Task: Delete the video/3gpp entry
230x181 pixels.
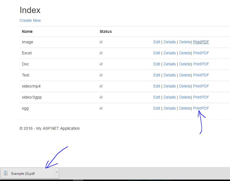Action: point(185,97)
